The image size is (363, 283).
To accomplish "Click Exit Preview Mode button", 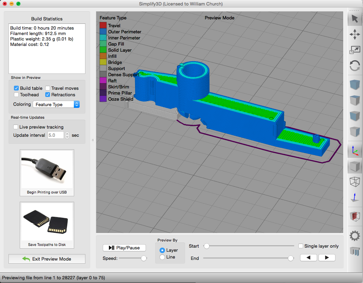I will pyautogui.click(x=47, y=259).
